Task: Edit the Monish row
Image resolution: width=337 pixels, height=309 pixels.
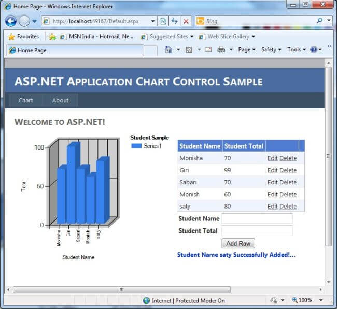Action: click(273, 195)
